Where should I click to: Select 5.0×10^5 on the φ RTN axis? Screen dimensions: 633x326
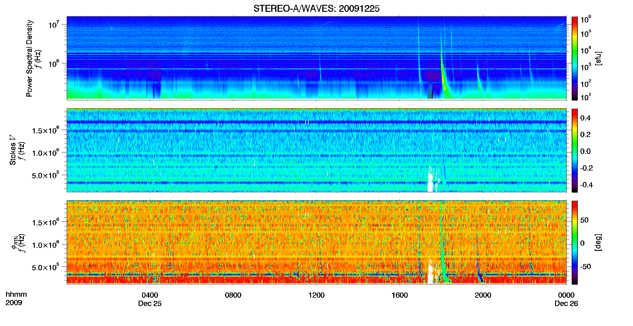46,267
